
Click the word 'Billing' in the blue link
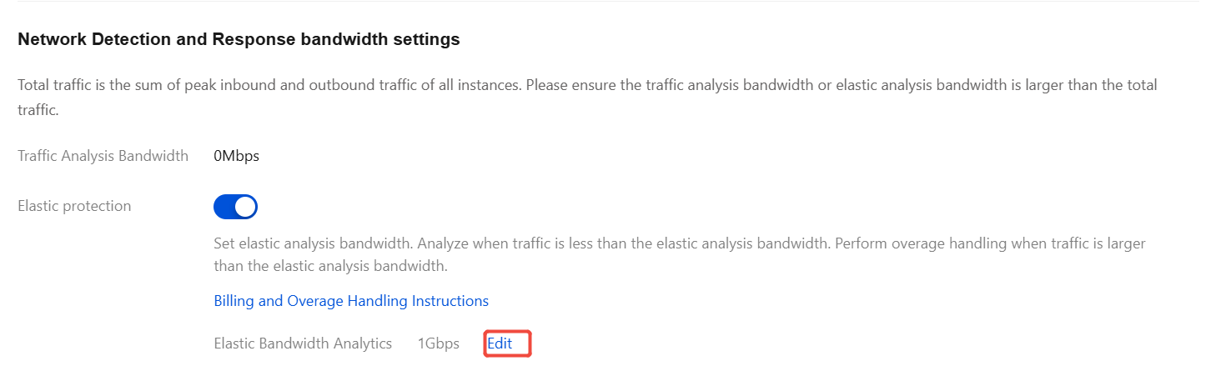234,301
